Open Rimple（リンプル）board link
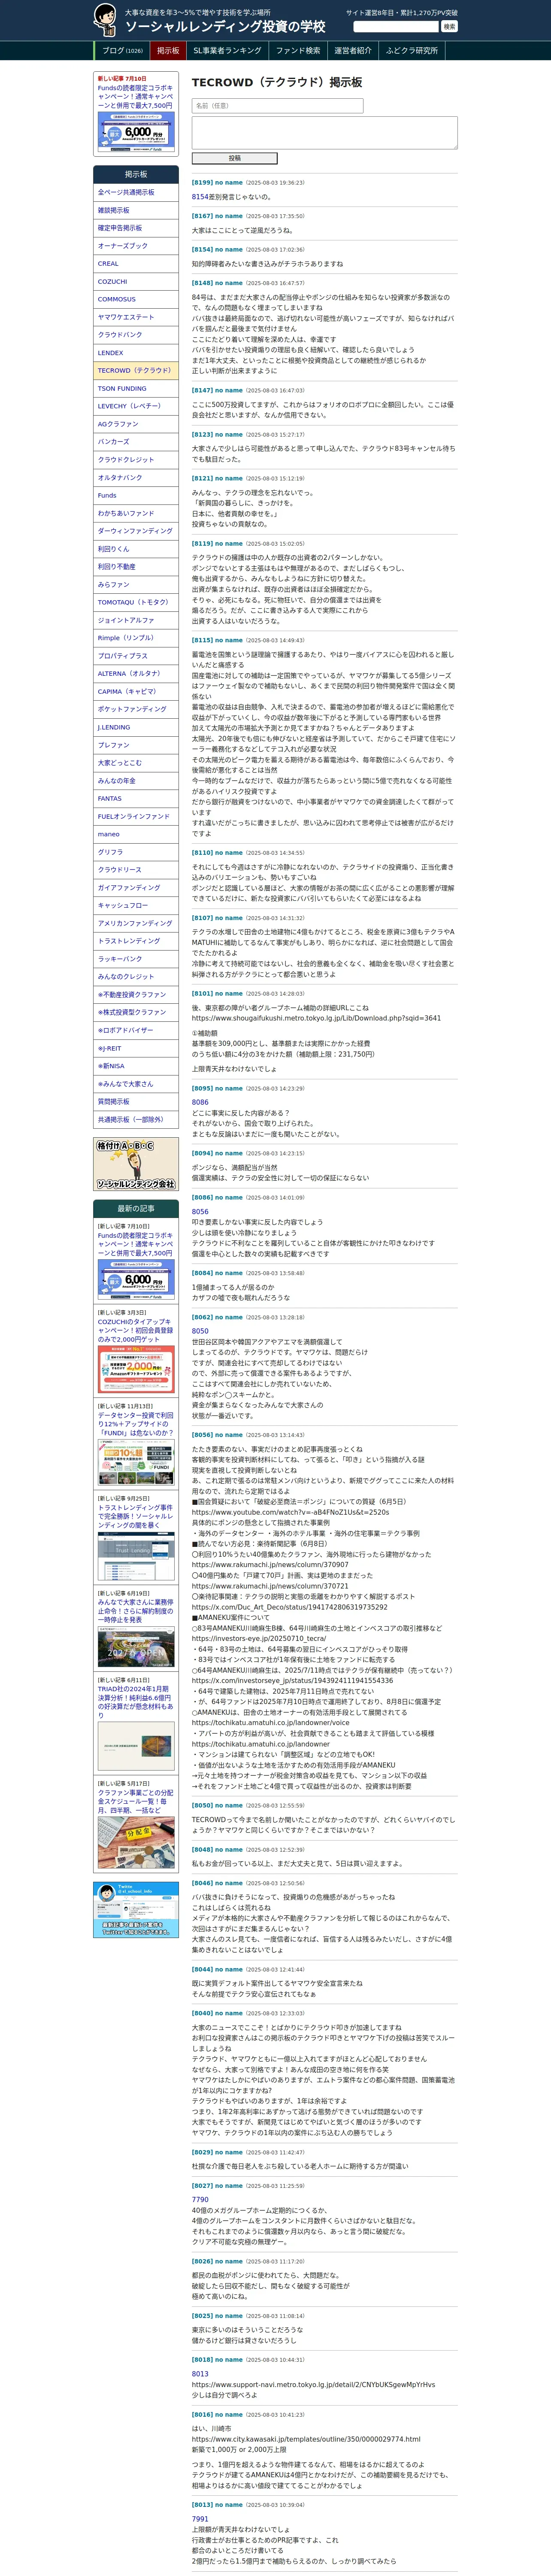 coord(136,638)
